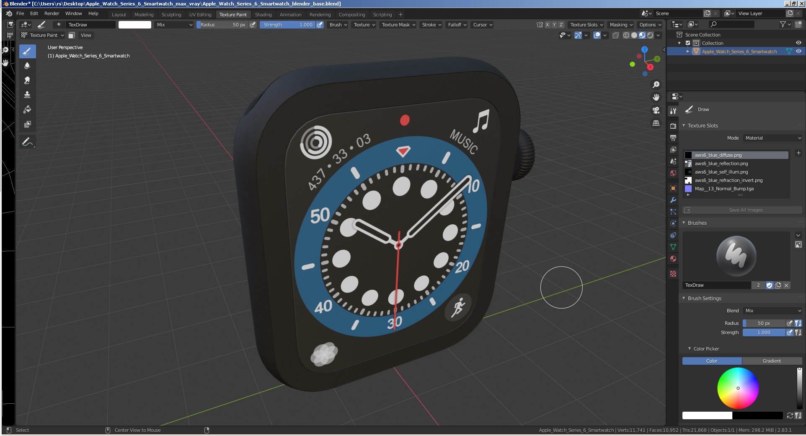The image size is (806, 436).
Task: Open Physics properties tab
Action: click(x=673, y=223)
